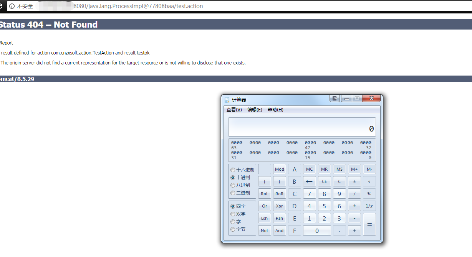Open the 查看(V) menu in Calculator
Screen dimensions: 472x257
tap(234, 110)
